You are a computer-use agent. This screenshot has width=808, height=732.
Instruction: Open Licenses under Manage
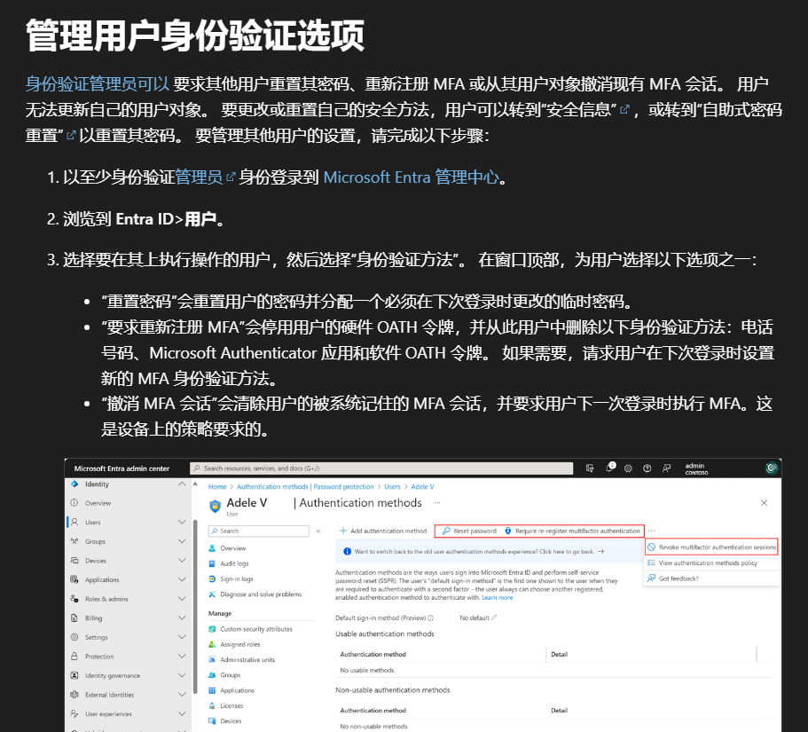[232, 705]
